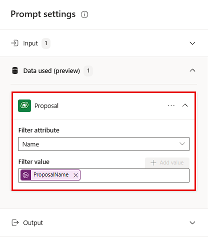Click inside the Filter value field
The image size is (208, 238).
(x=134, y=175)
